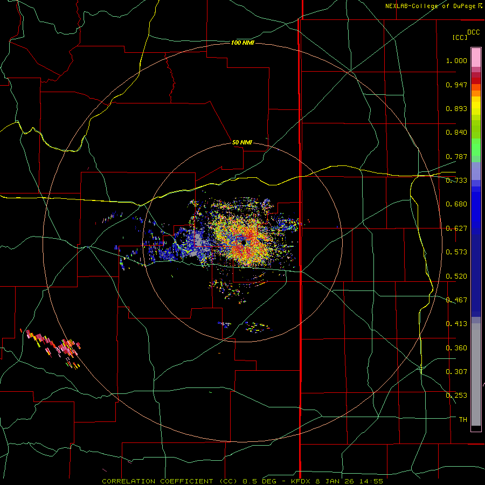Viewport: 485px width, 485px height.
Task: Click the Correlation Coefficient KFDX caption text
Action: click(242, 481)
